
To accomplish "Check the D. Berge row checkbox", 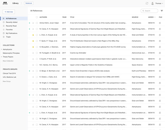I will click(x=37, y=71).
